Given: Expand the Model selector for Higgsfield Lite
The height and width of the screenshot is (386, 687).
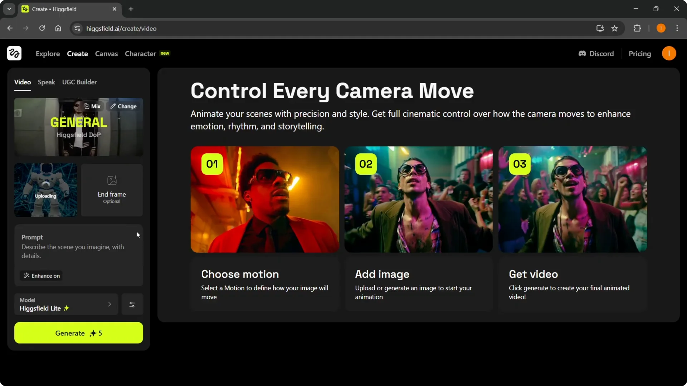Looking at the screenshot, I should [109, 304].
